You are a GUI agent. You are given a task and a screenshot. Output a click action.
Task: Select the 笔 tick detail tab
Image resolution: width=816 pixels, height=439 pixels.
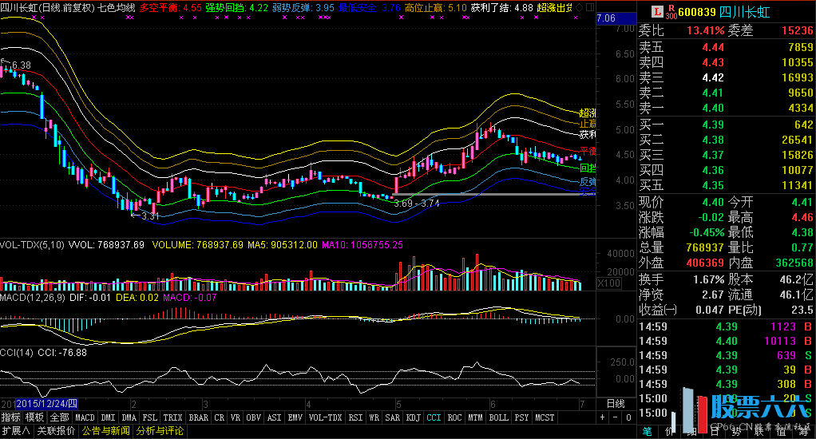(x=646, y=431)
